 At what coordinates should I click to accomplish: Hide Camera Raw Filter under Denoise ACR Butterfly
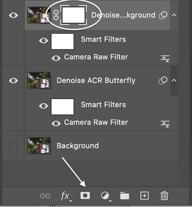[x=56, y=123]
